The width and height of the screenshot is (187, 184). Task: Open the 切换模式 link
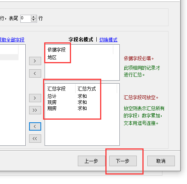point(108,40)
